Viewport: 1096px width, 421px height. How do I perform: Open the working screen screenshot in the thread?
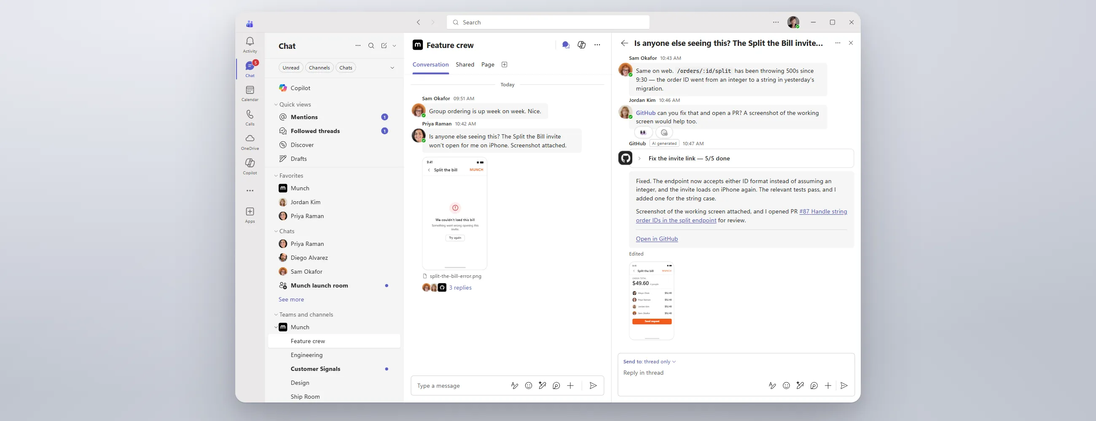[x=651, y=301]
